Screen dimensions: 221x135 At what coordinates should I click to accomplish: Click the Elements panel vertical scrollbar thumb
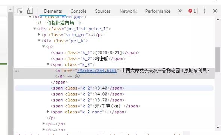point(218,60)
